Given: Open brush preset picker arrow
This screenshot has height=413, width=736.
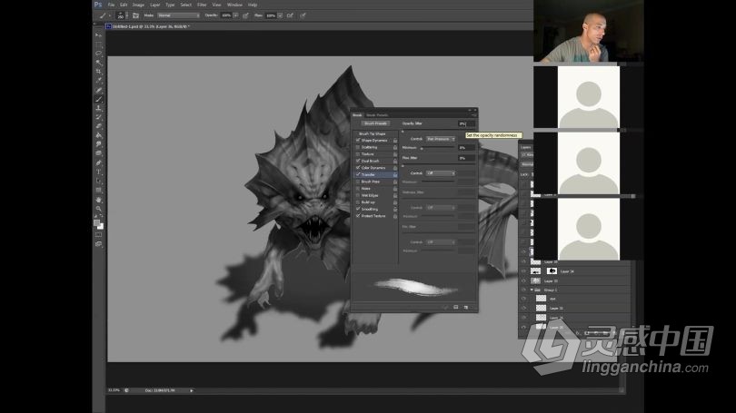Looking at the screenshot, I should 126,15.
